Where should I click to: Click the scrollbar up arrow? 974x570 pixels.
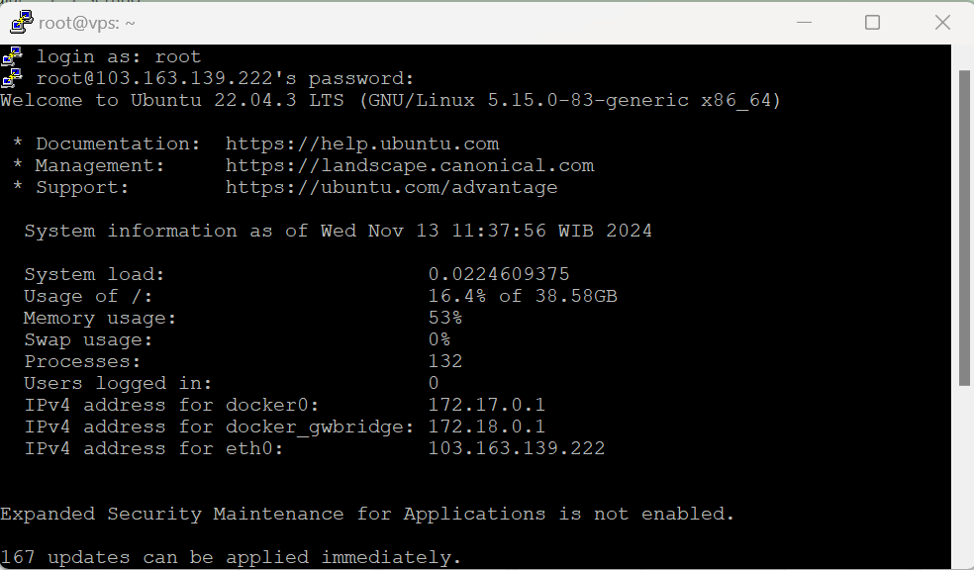click(x=964, y=55)
